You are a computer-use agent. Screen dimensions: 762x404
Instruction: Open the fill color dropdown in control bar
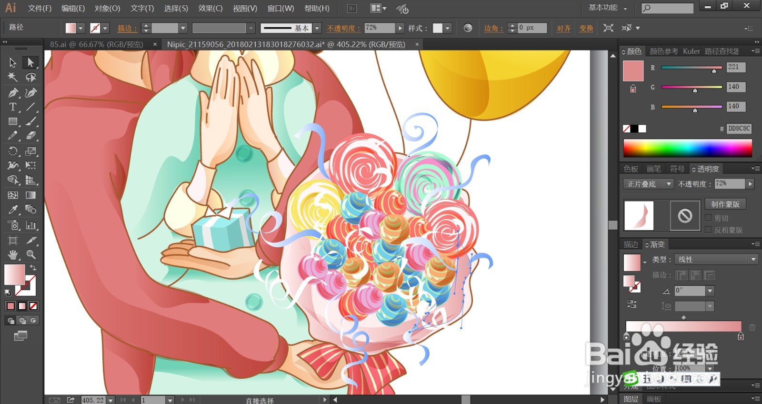point(80,28)
